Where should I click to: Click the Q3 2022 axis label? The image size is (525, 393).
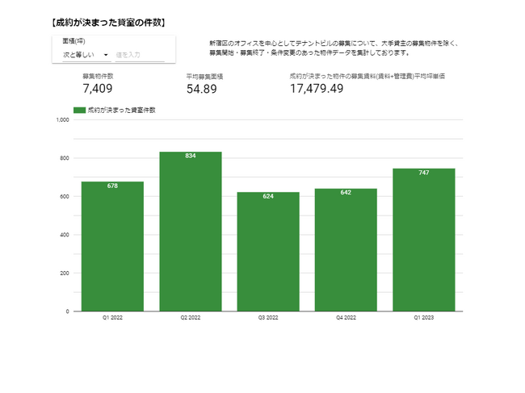[x=268, y=319]
